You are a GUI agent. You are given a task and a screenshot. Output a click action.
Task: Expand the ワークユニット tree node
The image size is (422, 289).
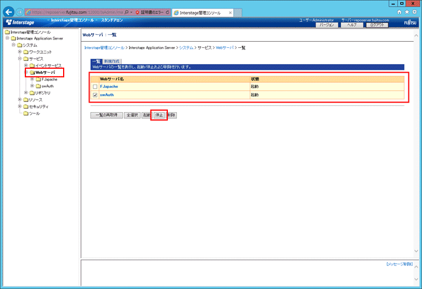(20, 52)
